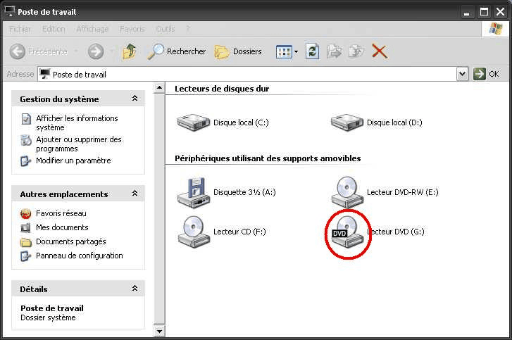Click the Lecteurs de disques dur heading
The image size is (512, 340).
[x=222, y=89]
